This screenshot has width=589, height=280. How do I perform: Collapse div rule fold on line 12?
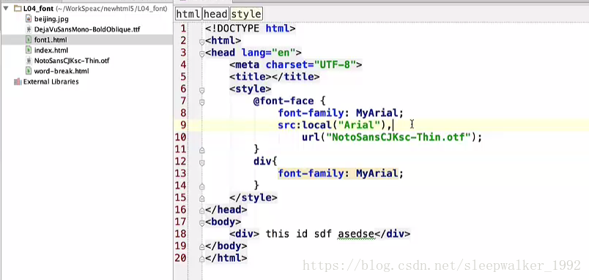click(x=201, y=163)
